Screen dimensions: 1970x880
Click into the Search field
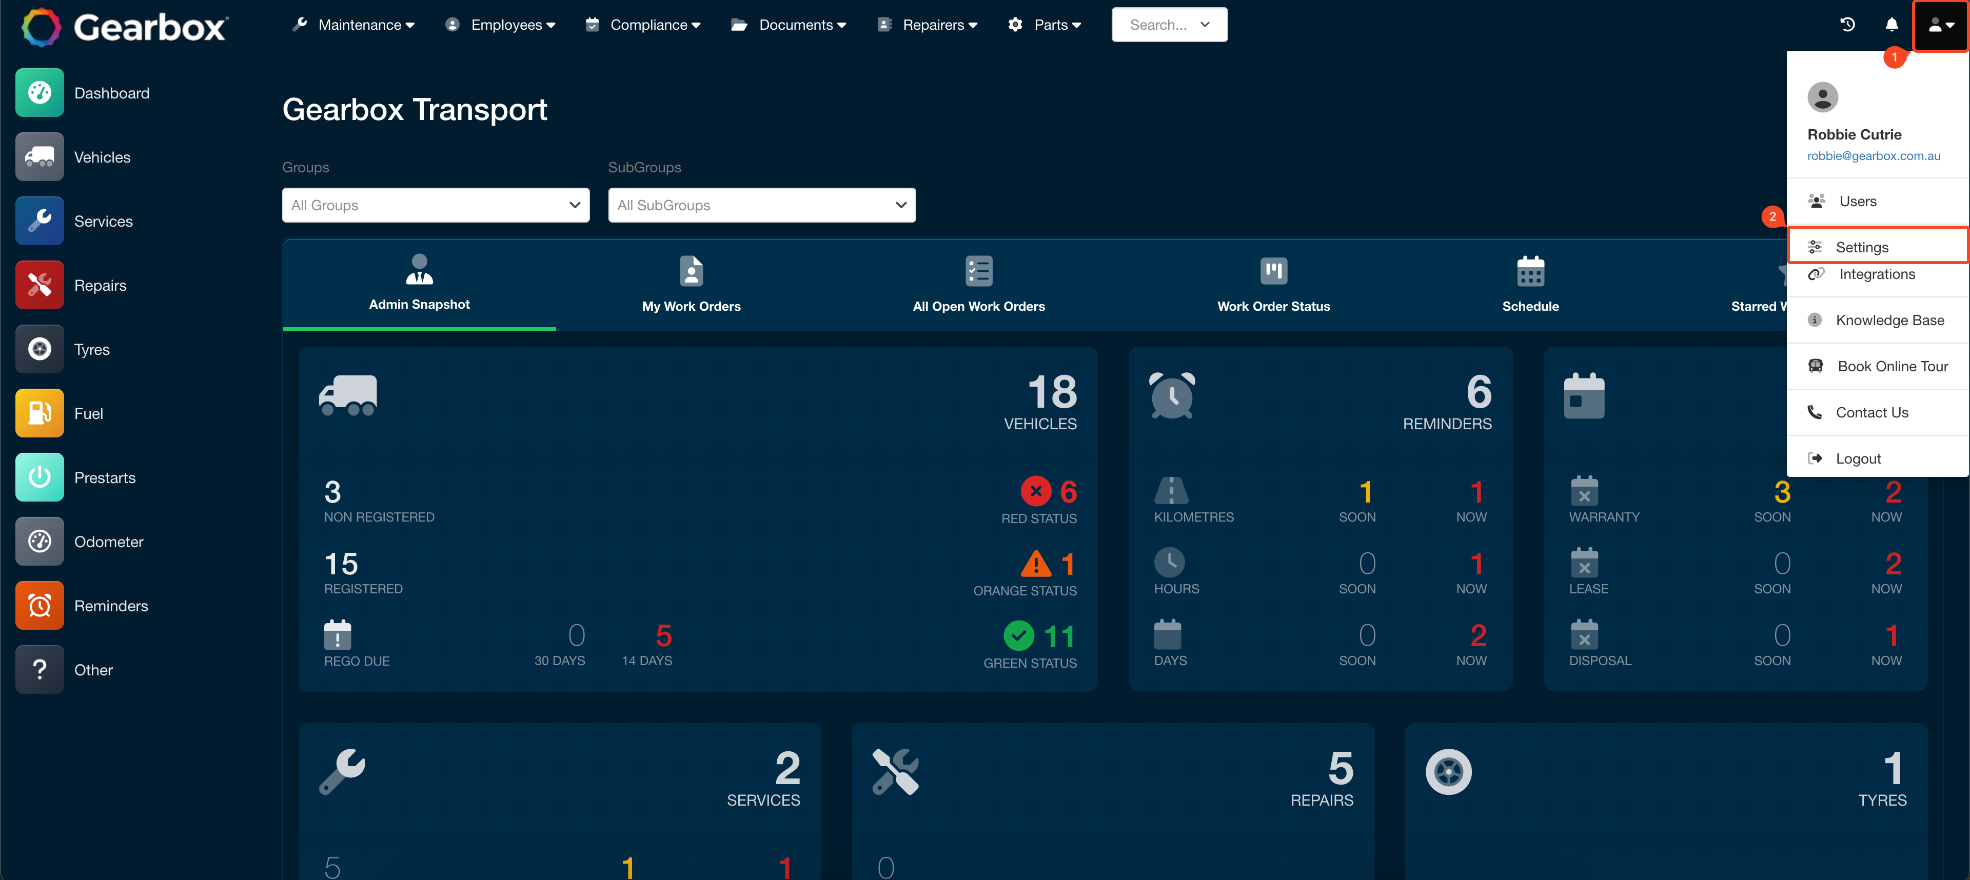(1158, 25)
